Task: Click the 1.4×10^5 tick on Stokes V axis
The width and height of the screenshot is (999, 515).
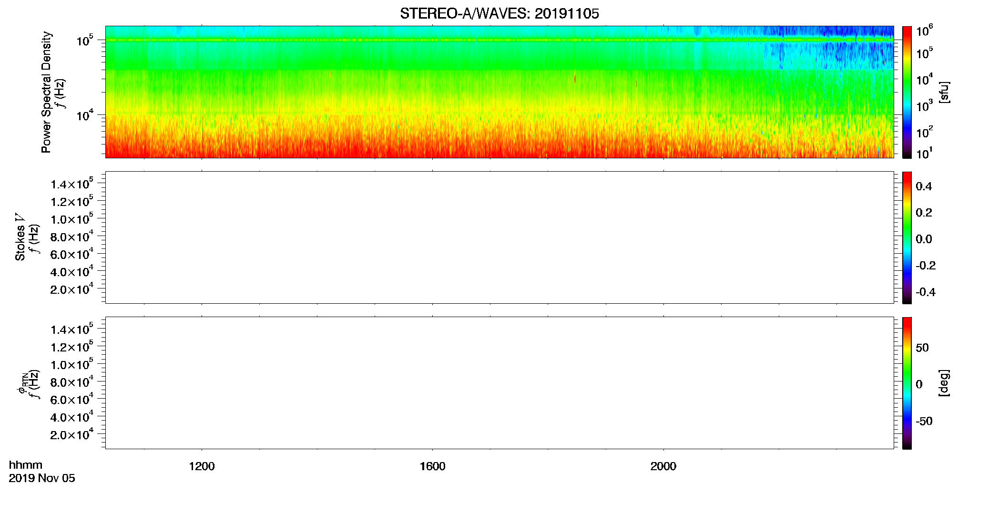Action: pyautogui.click(x=71, y=184)
